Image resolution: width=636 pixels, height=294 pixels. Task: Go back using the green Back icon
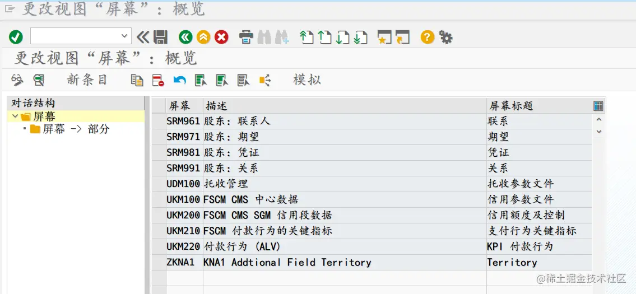pos(186,38)
